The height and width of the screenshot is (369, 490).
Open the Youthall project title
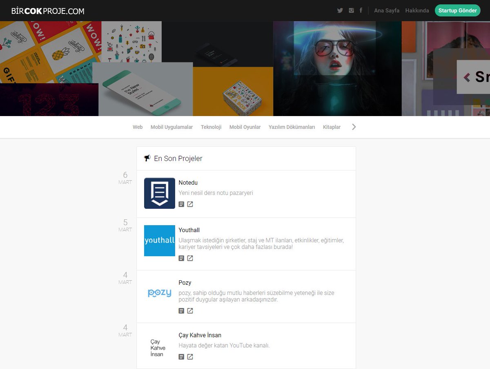[x=189, y=230]
